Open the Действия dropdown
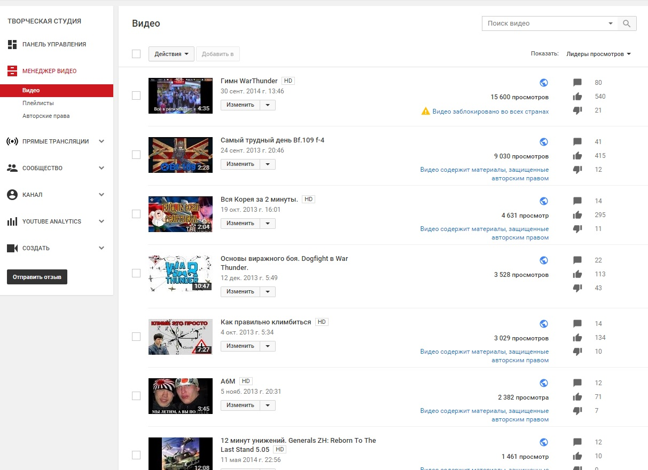648x470 pixels. (x=171, y=54)
